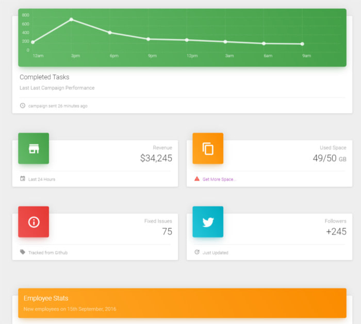Click the 49/50 GB used space value
361x324 pixels.
(330, 158)
